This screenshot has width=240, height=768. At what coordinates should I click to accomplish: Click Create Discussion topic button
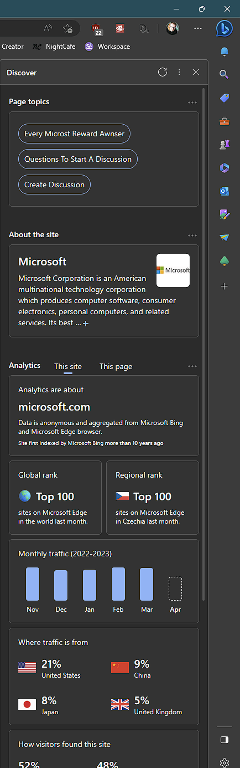54,185
